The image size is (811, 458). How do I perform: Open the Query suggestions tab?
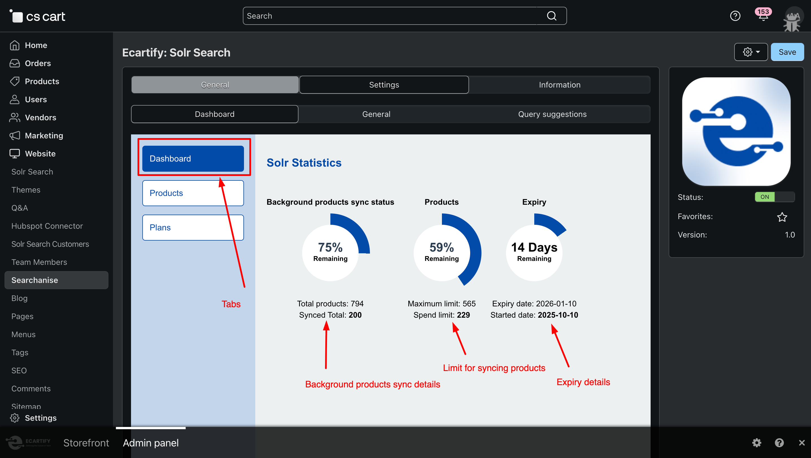(552, 114)
